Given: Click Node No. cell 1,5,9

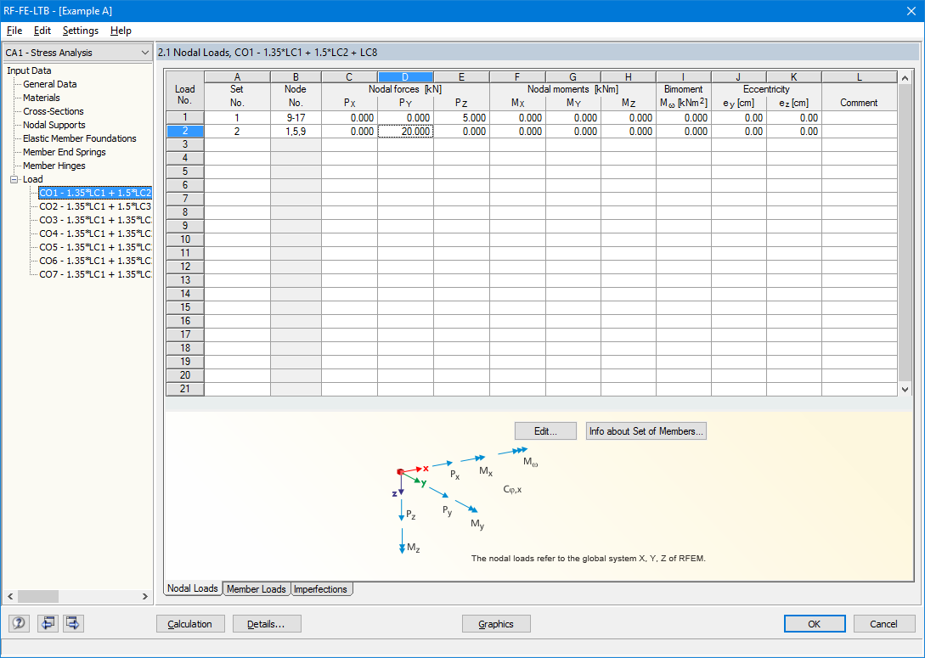Looking at the screenshot, I should [296, 132].
